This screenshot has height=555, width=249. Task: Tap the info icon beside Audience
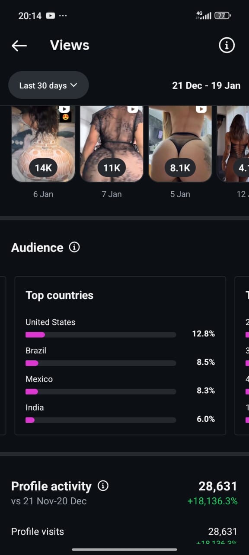74,247
